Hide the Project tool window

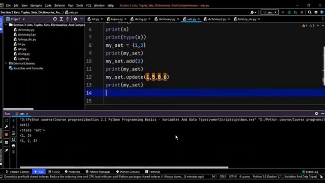(82, 19)
